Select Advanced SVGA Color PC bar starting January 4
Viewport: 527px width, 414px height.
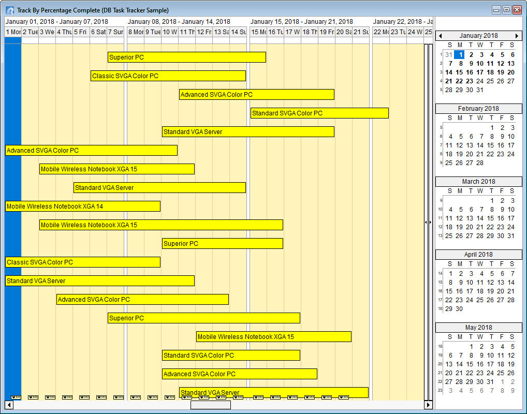[x=142, y=300]
